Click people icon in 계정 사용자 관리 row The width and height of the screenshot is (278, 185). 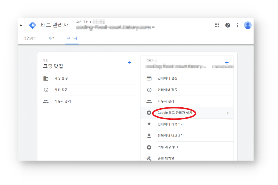[46, 101]
